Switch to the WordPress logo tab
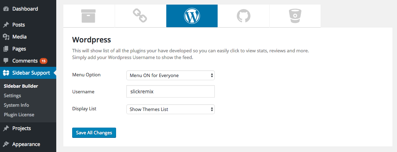The image size is (397, 152). (192, 16)
